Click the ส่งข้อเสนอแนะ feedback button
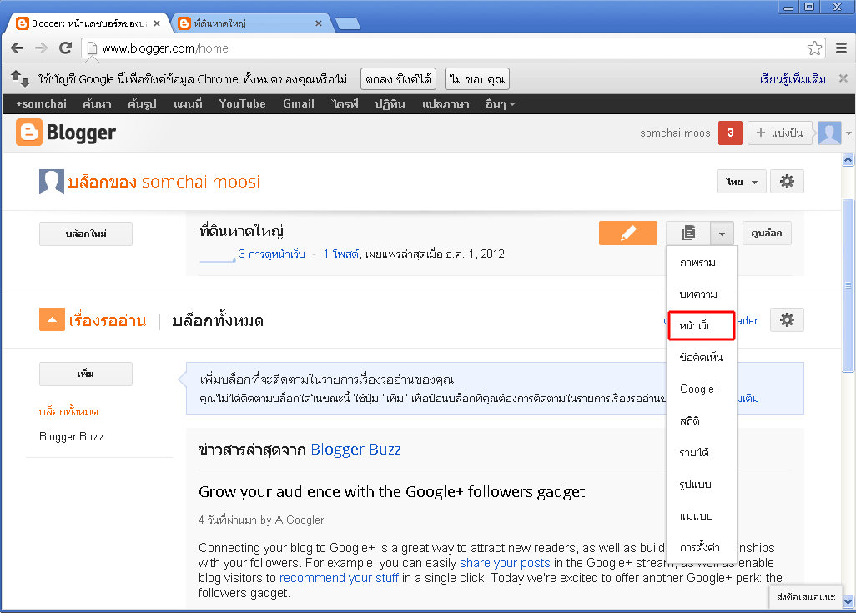856x613 pixels. click(x=806, y=597)
